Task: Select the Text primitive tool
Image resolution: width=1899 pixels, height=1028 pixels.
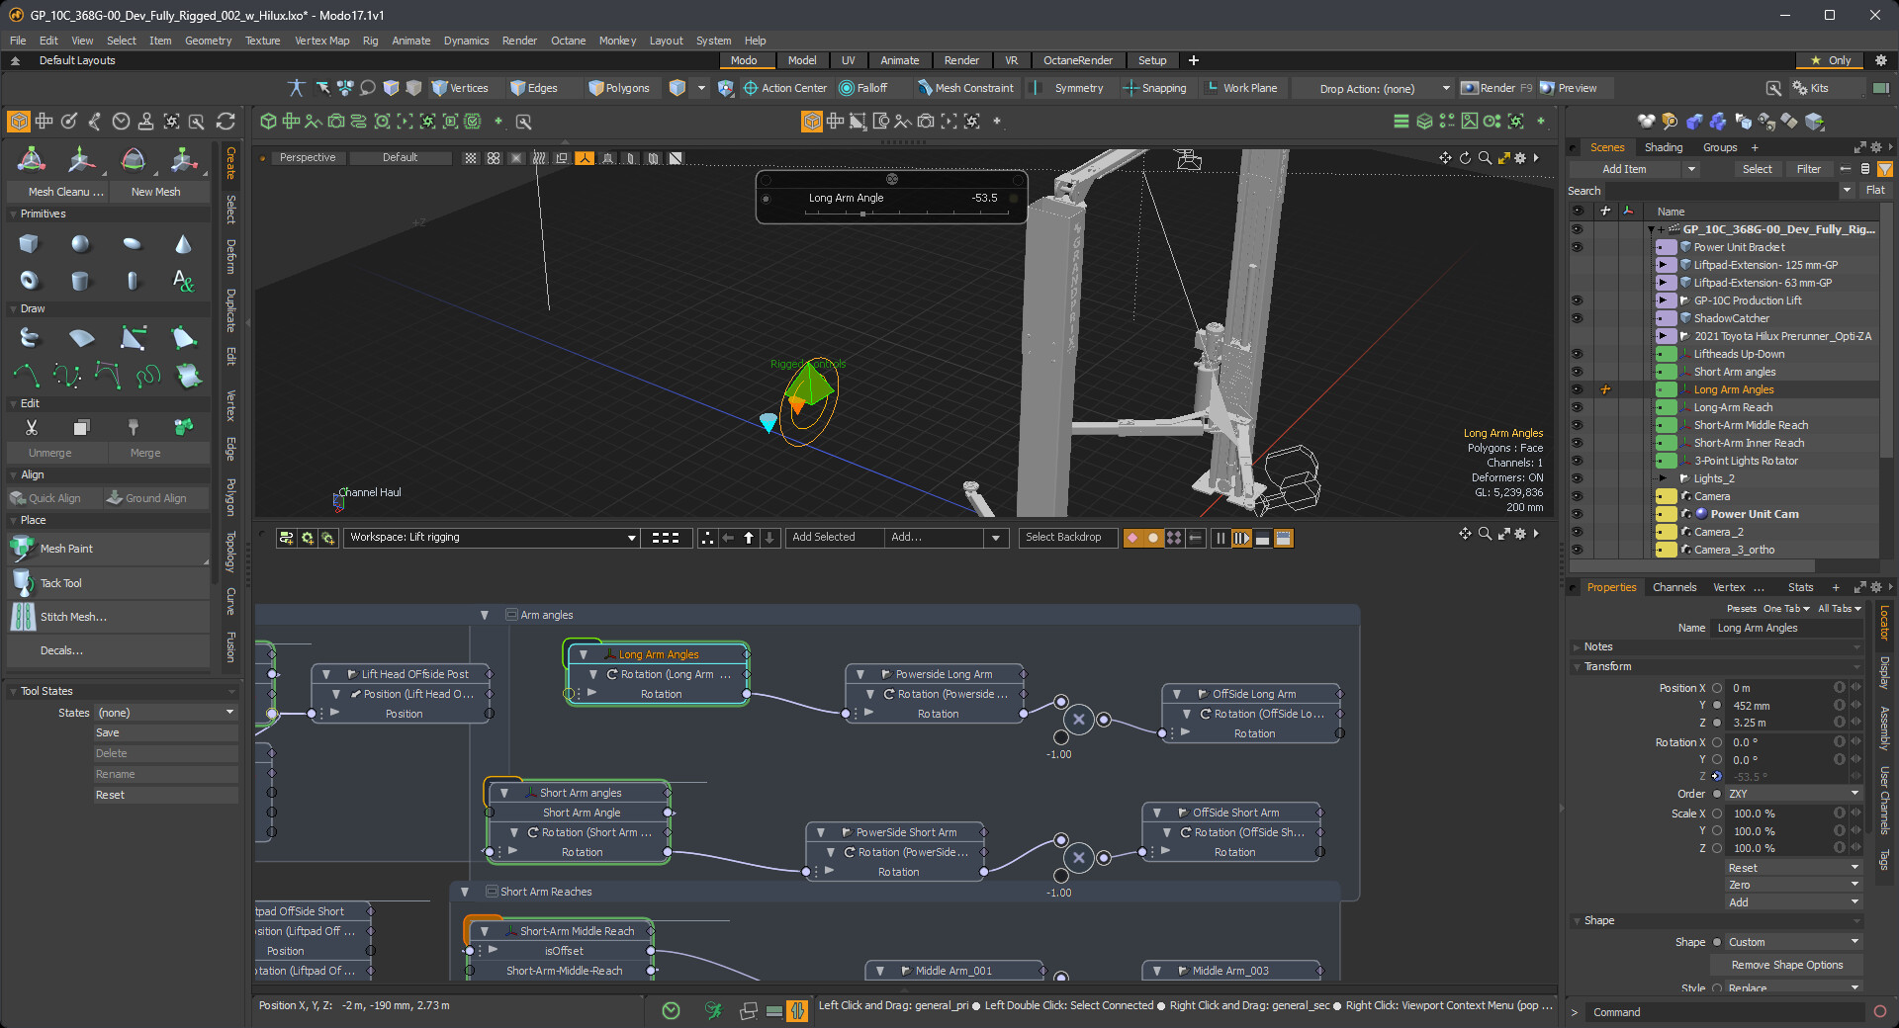Action: pos(183,281)
